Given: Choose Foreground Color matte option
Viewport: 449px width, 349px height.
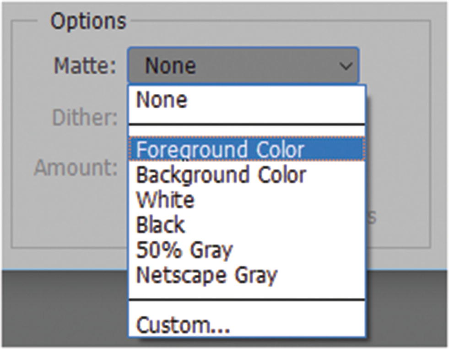Looking at the screenshot, I should click(220, 150).
